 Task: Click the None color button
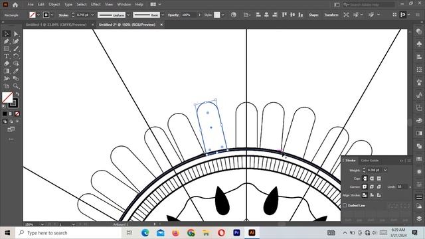pyautogui.click(x=17, y=114)
